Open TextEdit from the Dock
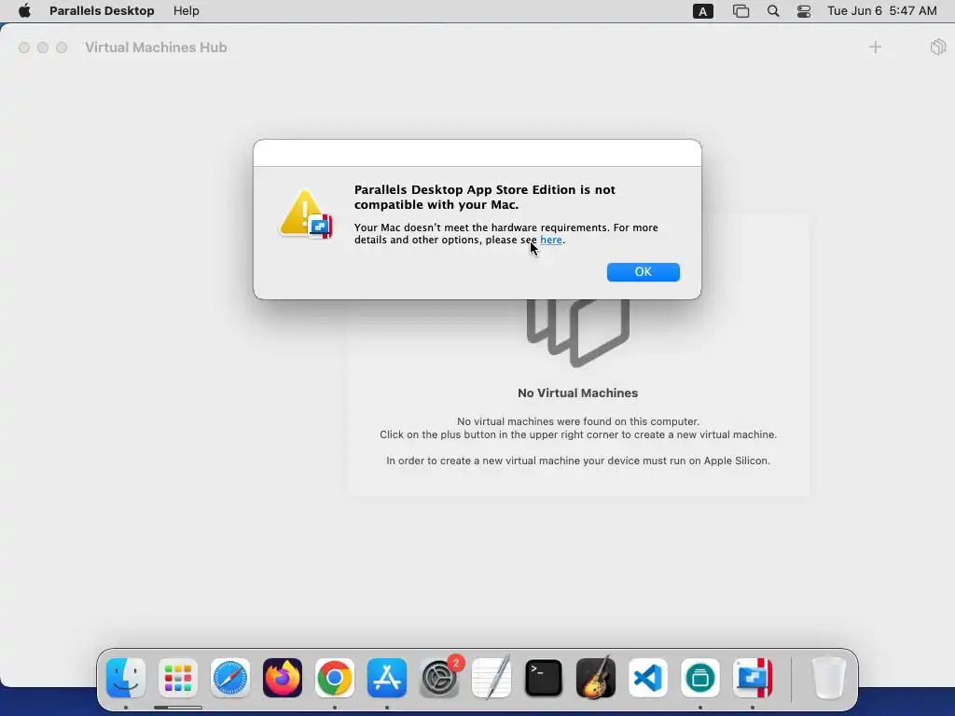The height and width of the screenshot is (716, 955). pos(491,678)
